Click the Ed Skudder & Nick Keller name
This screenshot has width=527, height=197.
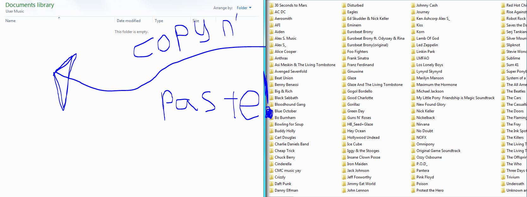point(368,19)
